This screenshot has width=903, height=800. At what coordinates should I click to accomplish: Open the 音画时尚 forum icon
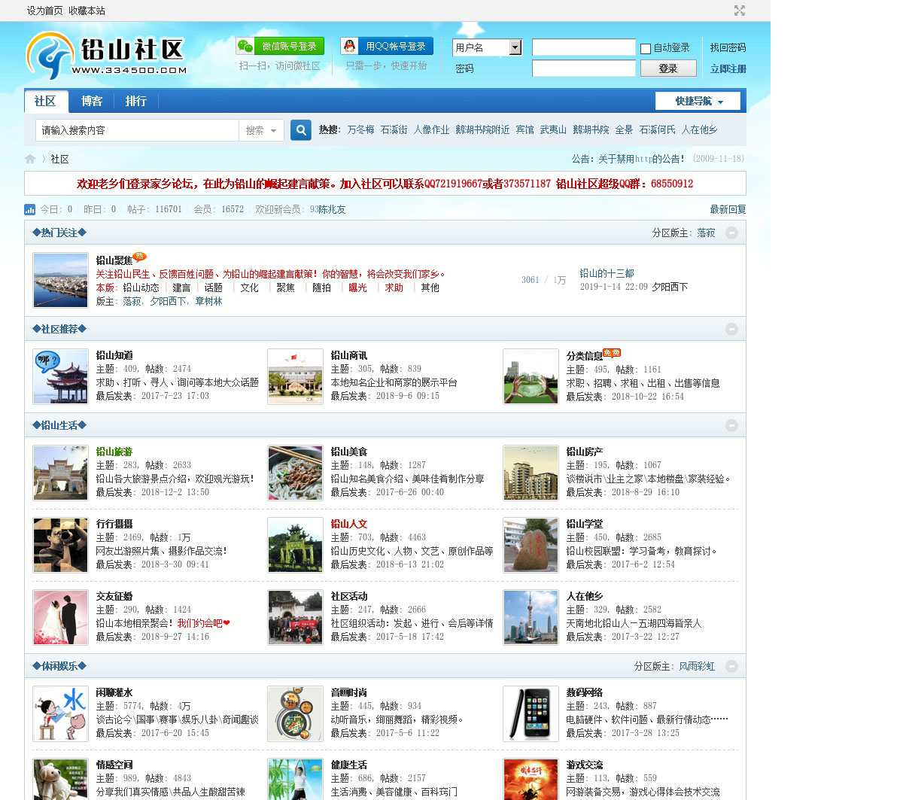(x=295, y=713)
